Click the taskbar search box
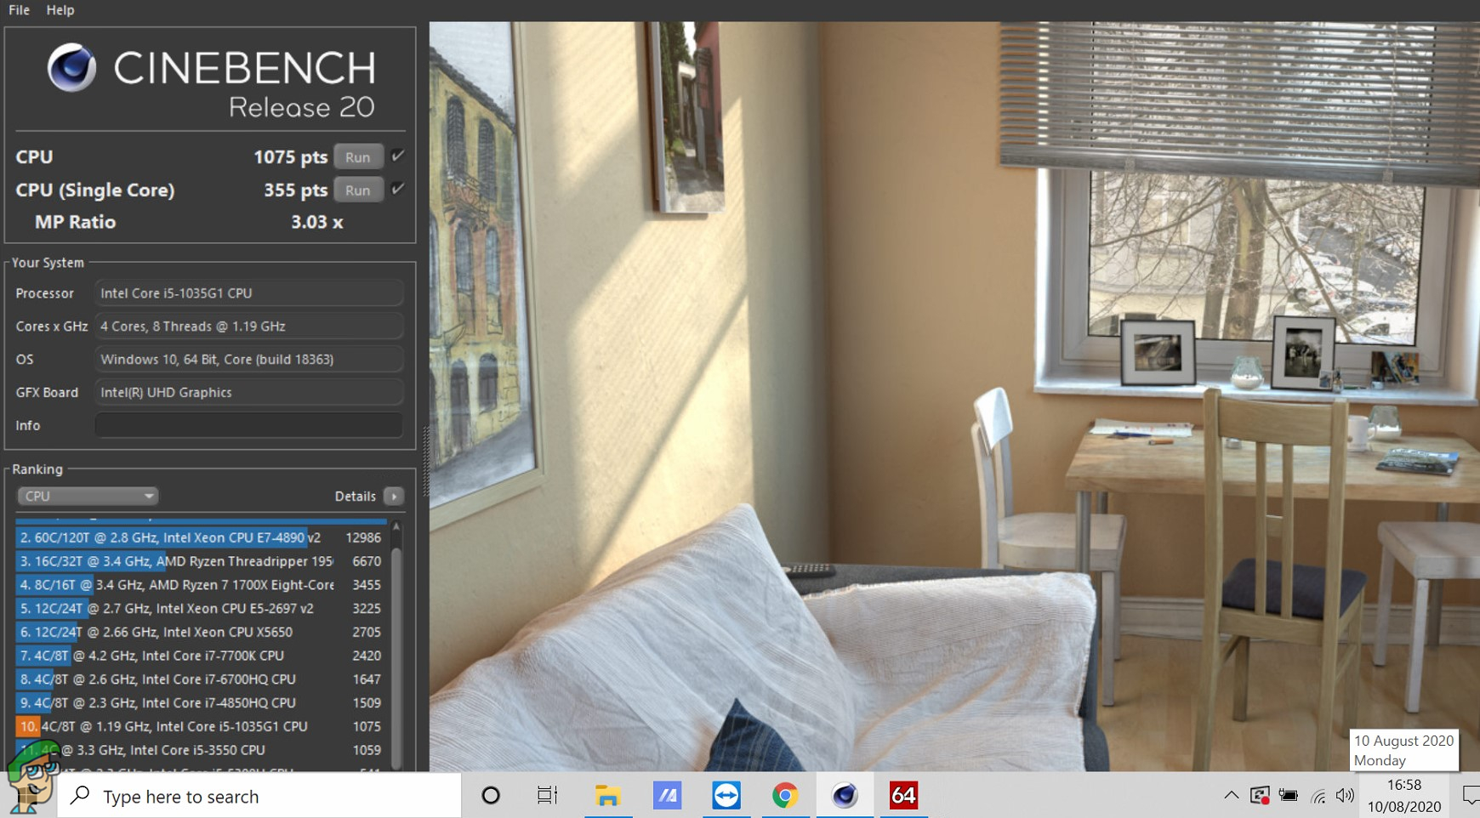 coord(259,796)
